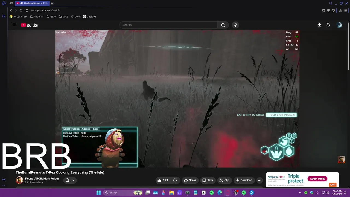Share the video
The height and width of the screenshot is (197, 350).
(190, 180)
